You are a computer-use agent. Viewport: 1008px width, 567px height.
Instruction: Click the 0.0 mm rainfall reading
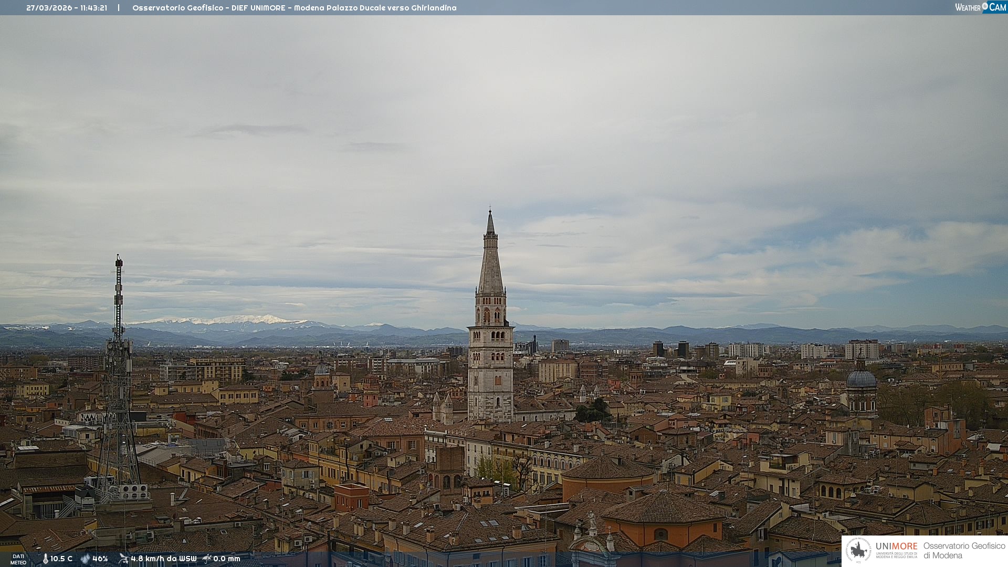pyautogui.click(x=226, y=559)
